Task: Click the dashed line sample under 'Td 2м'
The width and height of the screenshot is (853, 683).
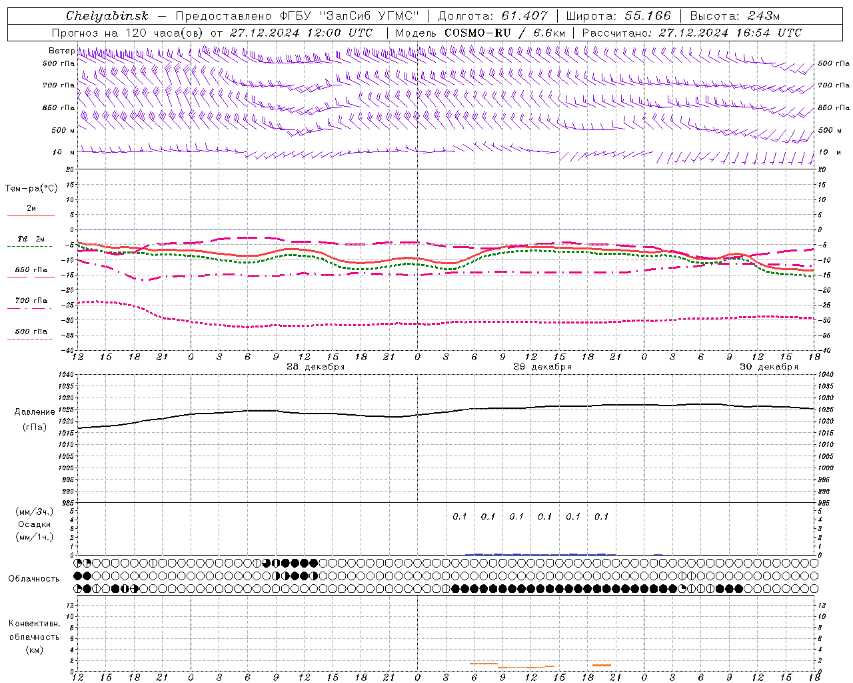Action: [30, 246]
